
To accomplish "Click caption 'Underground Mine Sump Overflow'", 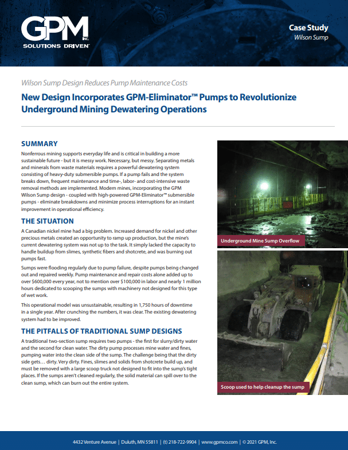I will coord(260,241).
